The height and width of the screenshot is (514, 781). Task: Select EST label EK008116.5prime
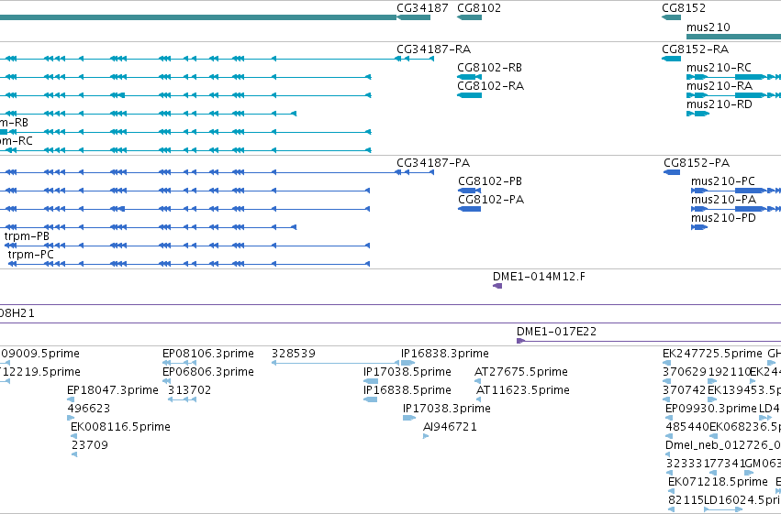click(120, 427)
